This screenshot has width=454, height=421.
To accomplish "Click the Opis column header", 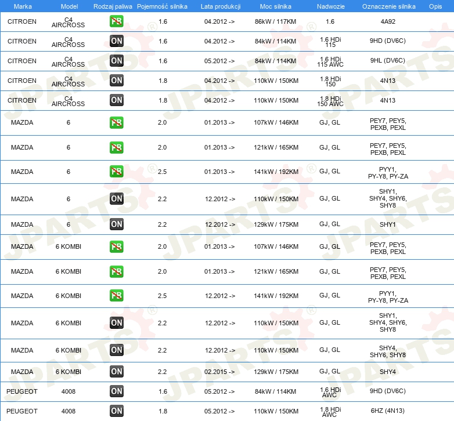I will [435, 6].
